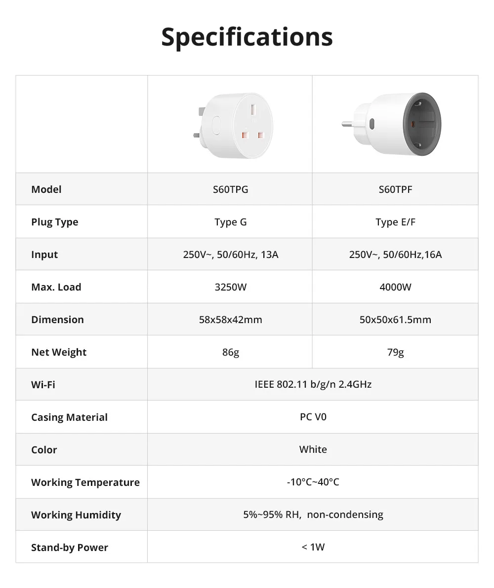Click the 79g net weight value
Screen dimensions: 494x588
point(395,352)
